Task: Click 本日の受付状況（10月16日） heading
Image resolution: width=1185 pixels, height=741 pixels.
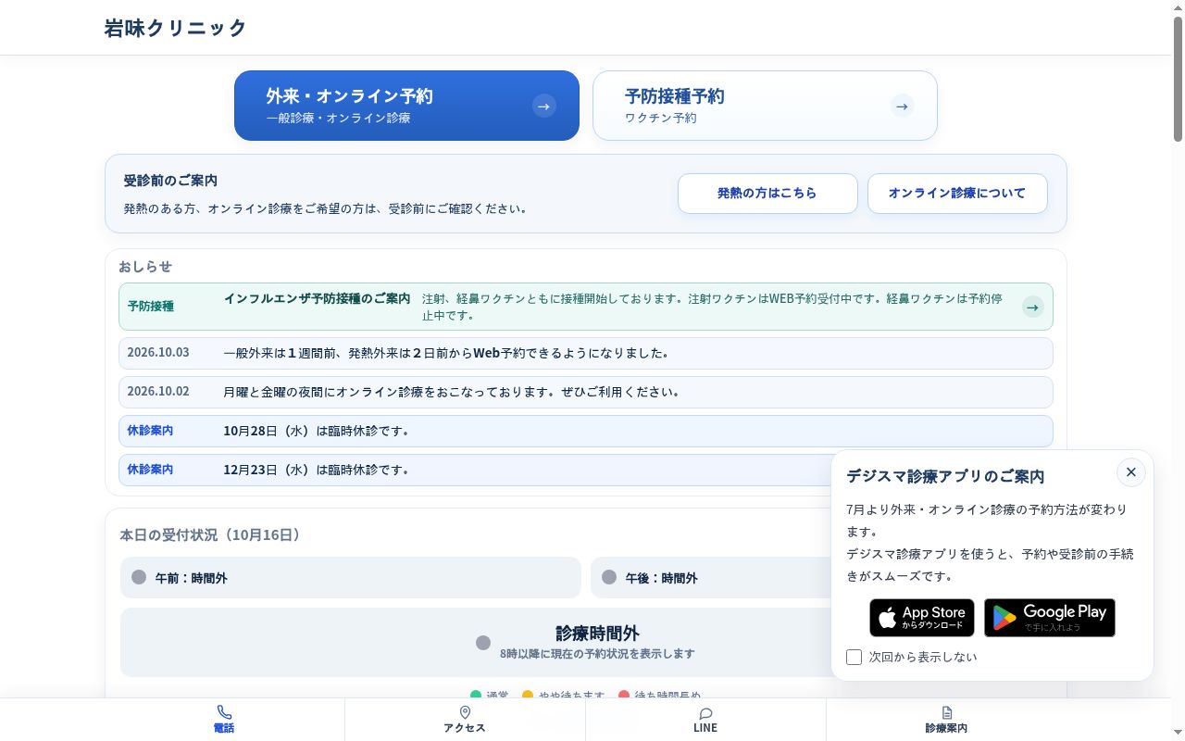Action: (x=210, y=535)
